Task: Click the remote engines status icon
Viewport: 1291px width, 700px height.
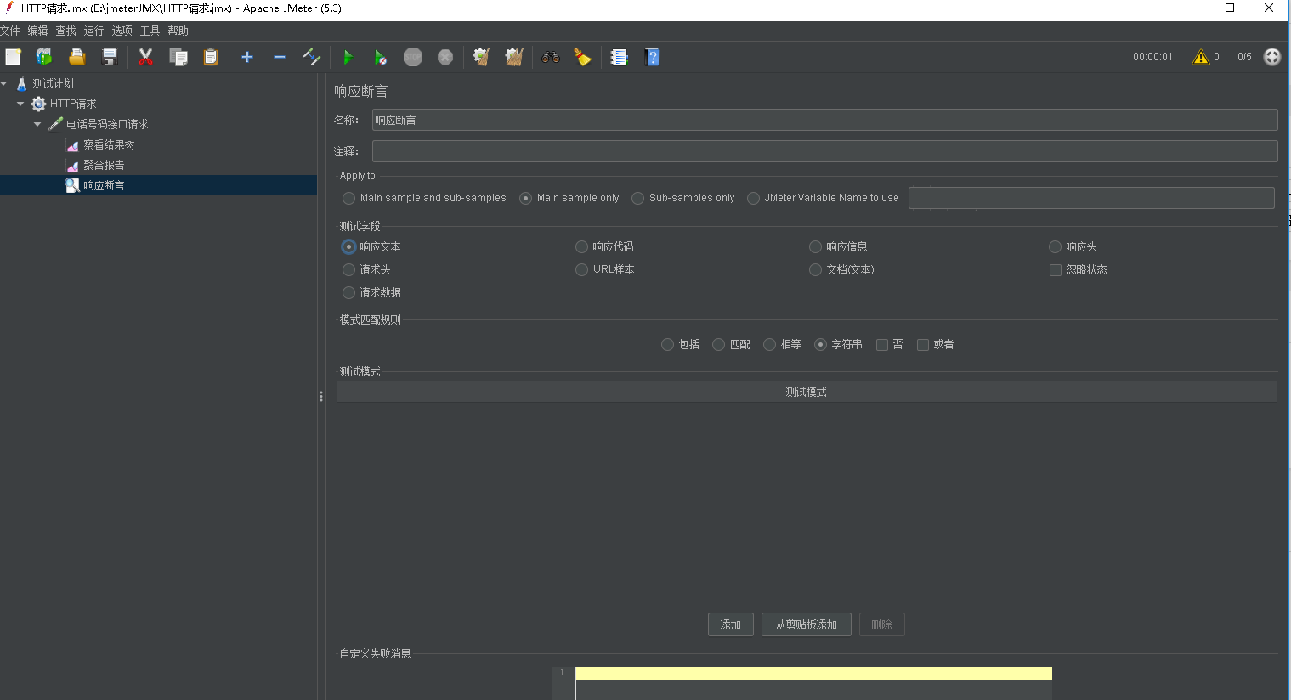Action: [x=1272, y=57]
